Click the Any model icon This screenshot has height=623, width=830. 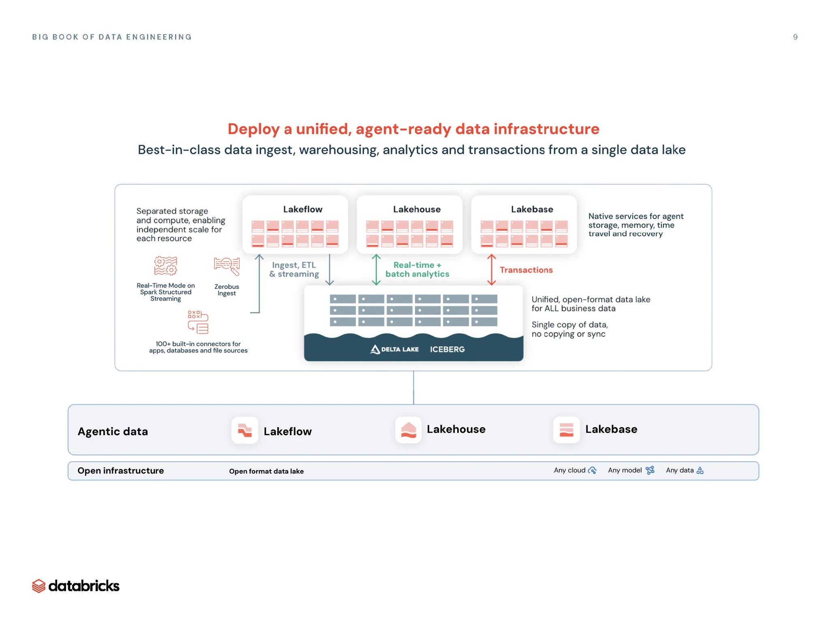click(650, 470)
